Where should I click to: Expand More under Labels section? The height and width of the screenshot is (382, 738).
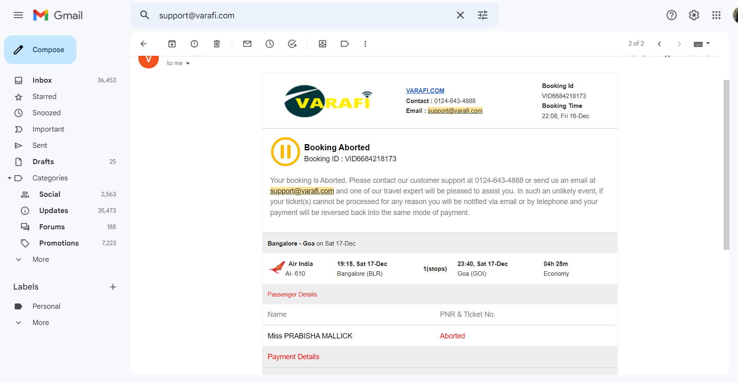[x=40, y=323]
